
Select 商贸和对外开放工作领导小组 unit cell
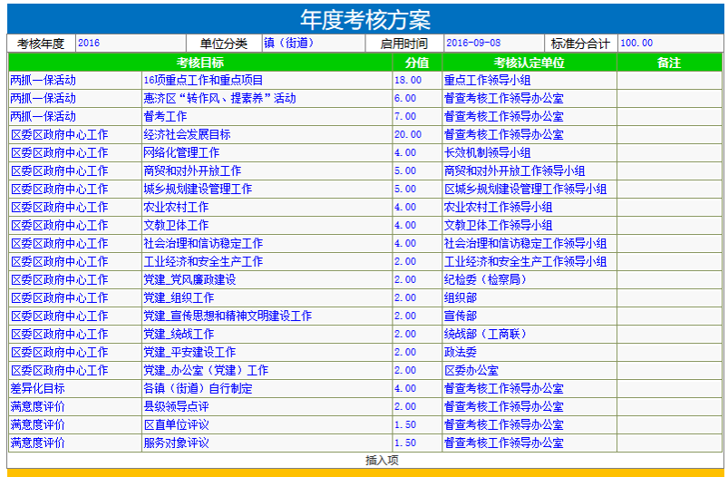(529, 170)
